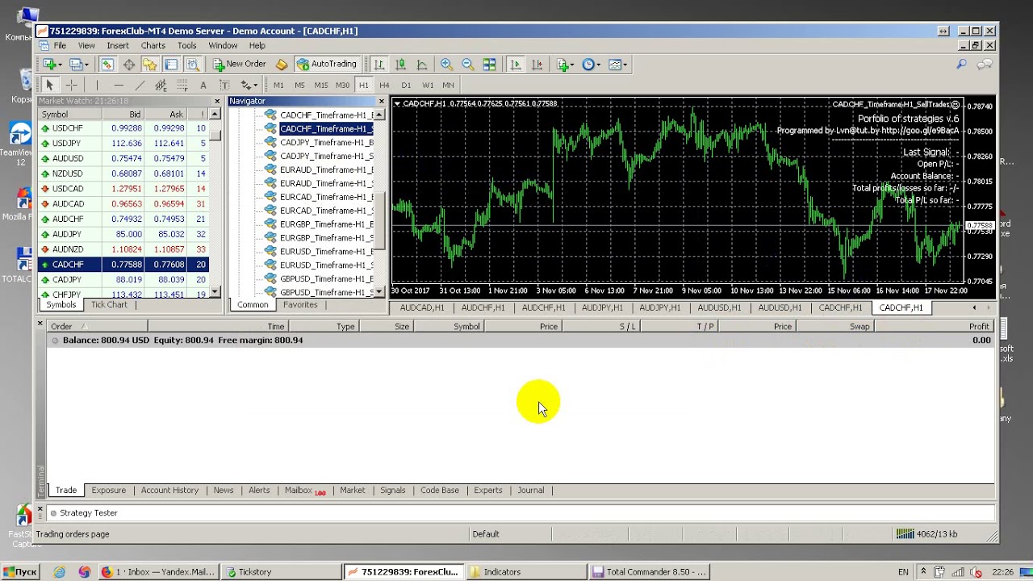Move the Navigator vertical scrollbar thumb
This screenshot has height=581, width=1033.
tap(378, 222)
